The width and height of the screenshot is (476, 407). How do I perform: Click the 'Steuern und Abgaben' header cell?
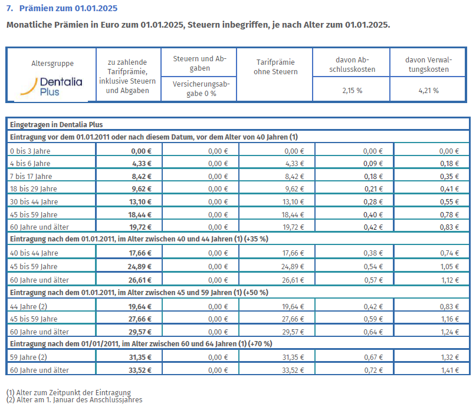[x=199, y=63]
